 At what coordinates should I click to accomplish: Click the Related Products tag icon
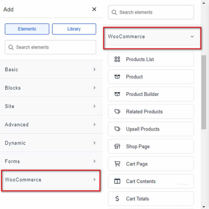point(117,111)
